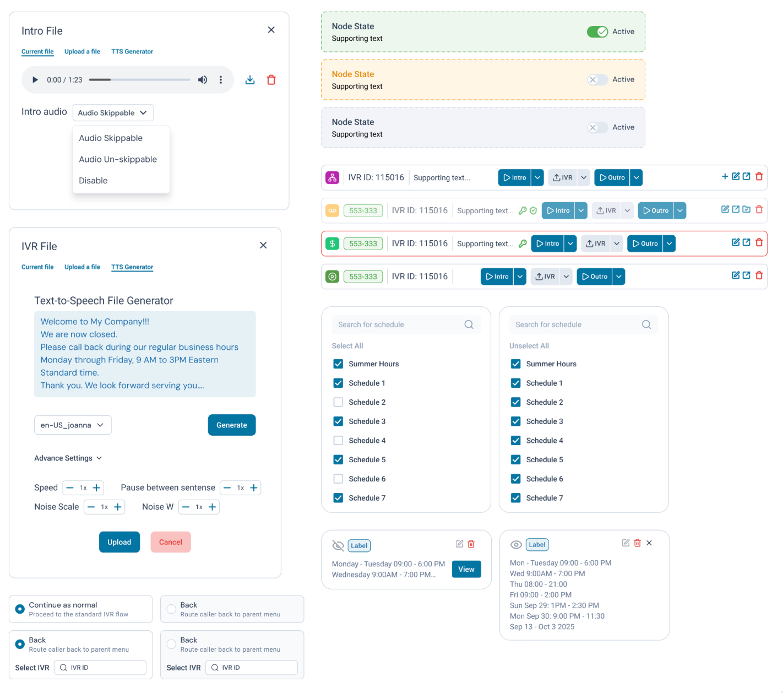The width and height of the screenshot is (783, 693).
Task: Open the TTS Generator tab in Intro File
Action: (132, 51)
